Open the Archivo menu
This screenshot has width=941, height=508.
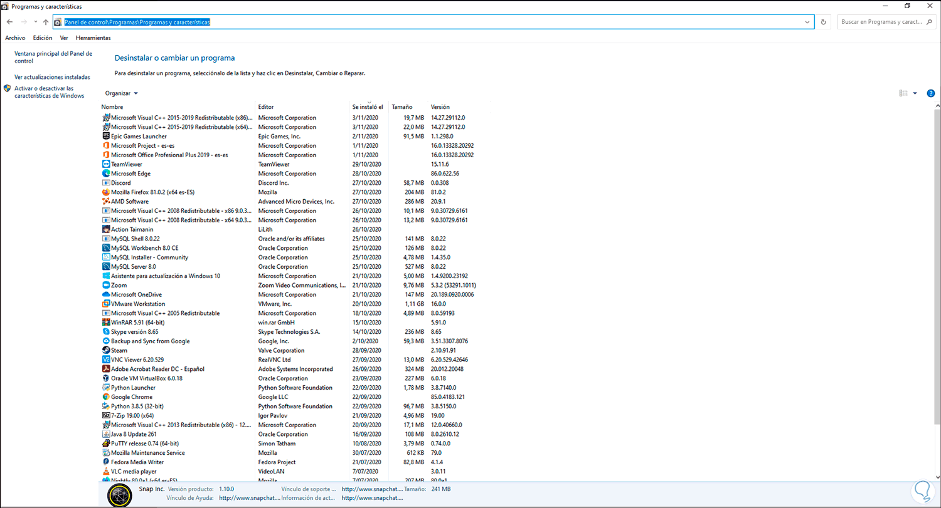click(14, 38)
